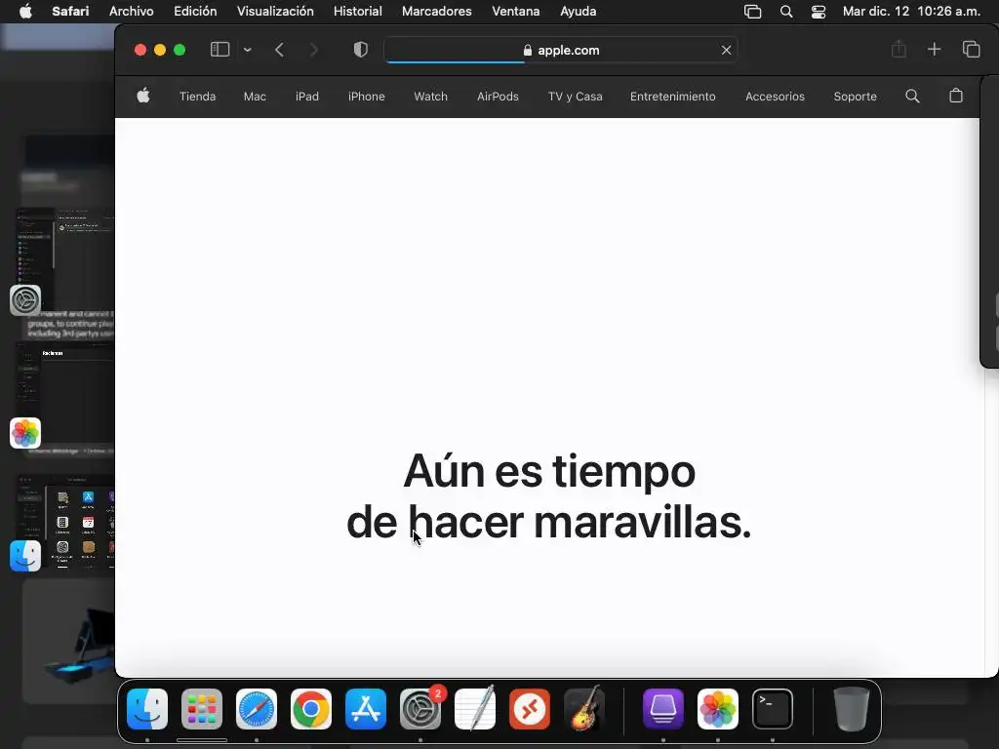Screen dimensions: 999x749
Task: Open the red remote desktop app in the Dock
Action: pos(530,709)
